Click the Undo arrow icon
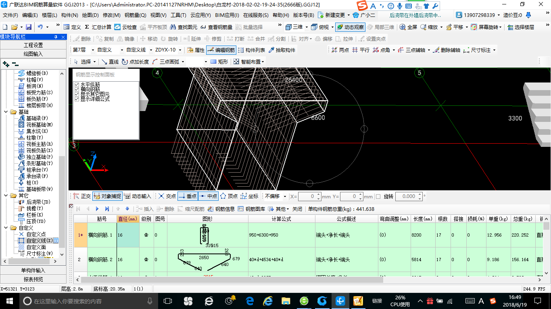The image size is (551, 309). coord(40,27)
